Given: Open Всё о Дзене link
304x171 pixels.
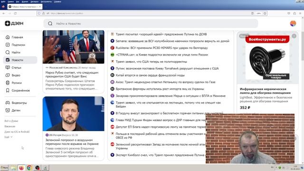Looking at the screenshot, I should (x=11, y=121).
